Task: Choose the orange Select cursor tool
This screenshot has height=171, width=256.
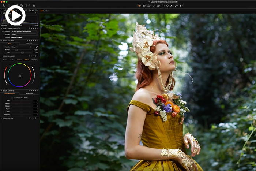Action: pyautogui.click(x=139, y=6)
